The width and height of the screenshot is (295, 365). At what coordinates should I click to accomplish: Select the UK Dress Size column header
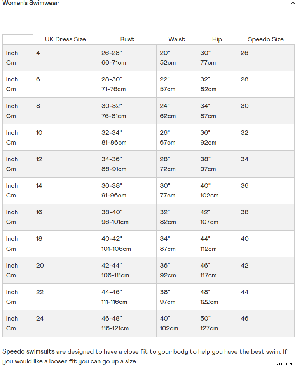[65, 39]
